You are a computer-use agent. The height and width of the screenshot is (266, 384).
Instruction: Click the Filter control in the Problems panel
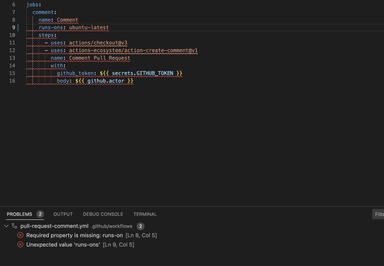click(378, 214)
